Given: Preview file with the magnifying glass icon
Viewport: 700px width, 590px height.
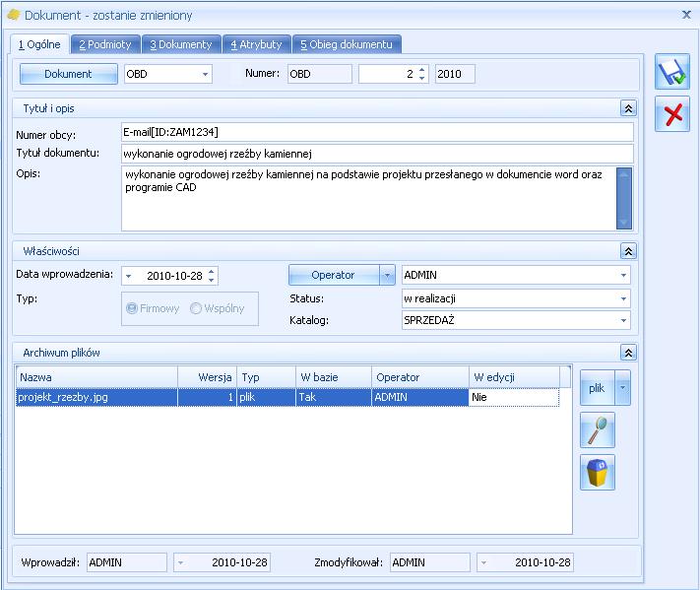Looking at the screenshot, I should (x=598, y=430).
